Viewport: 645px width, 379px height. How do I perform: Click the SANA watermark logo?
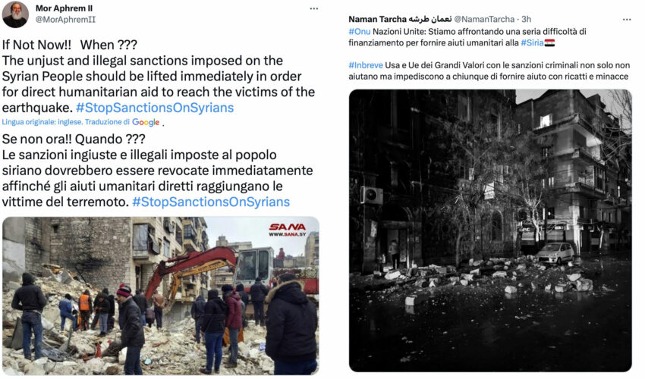(287, 230)
